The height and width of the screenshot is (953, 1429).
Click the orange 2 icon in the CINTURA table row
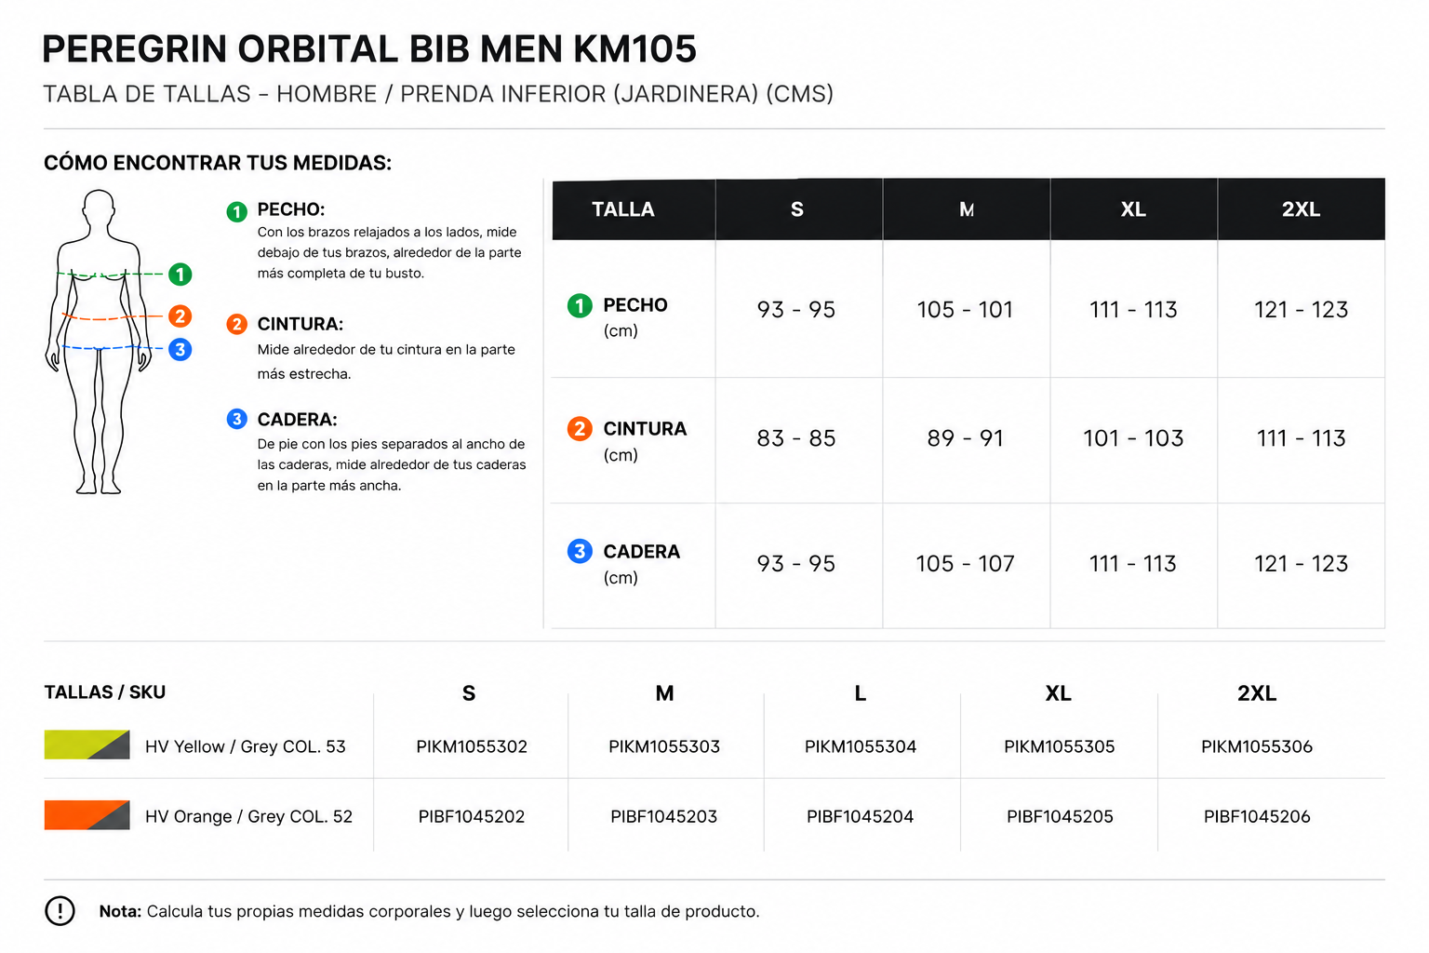(x=580, y=428)
